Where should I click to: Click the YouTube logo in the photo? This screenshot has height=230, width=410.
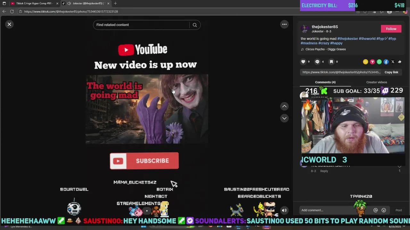tap(143, 50)
